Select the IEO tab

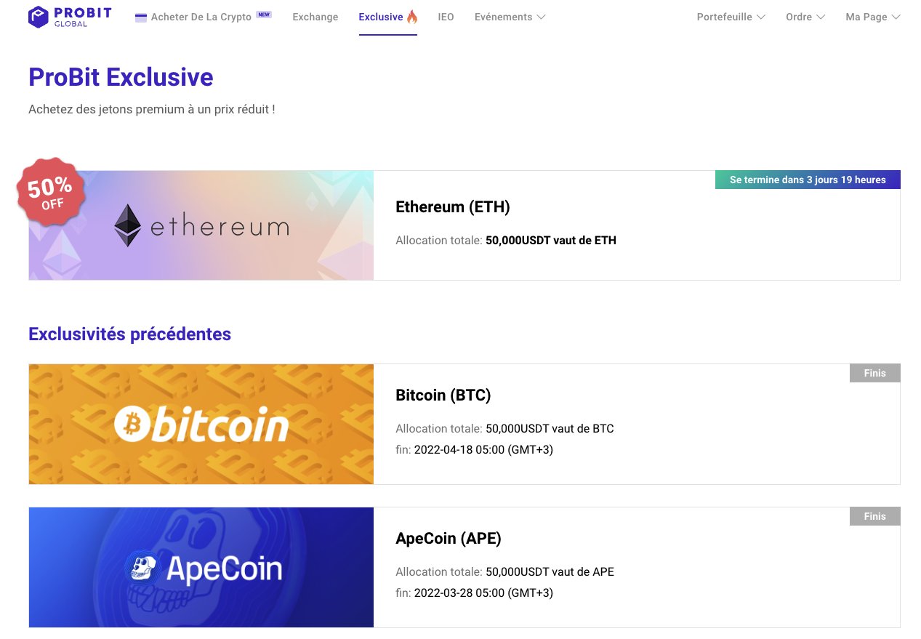446,16
